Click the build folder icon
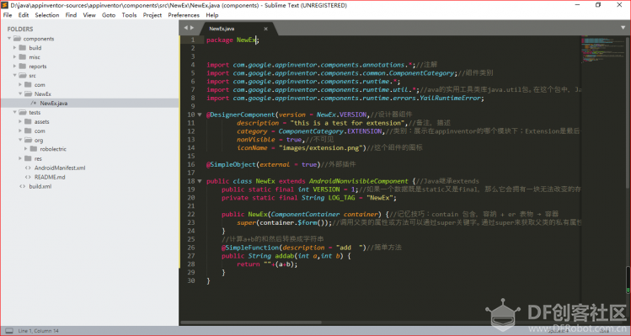The width and height of the screenshot is (631, 336). click(23, 47)
